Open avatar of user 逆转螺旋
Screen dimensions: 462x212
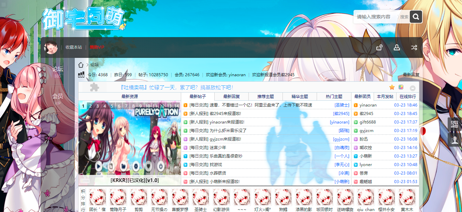point(345,197)
